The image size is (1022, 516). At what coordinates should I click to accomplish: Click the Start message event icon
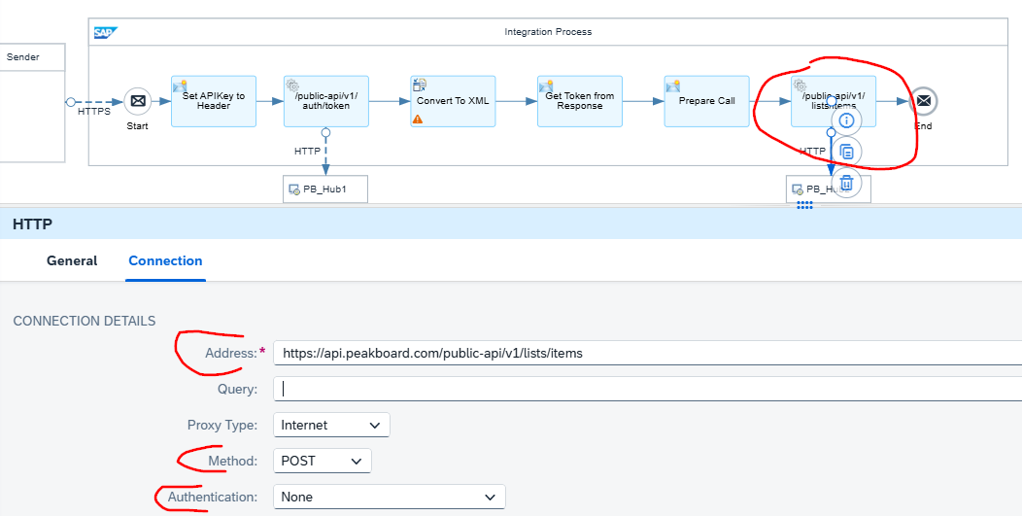pos(138,101)
